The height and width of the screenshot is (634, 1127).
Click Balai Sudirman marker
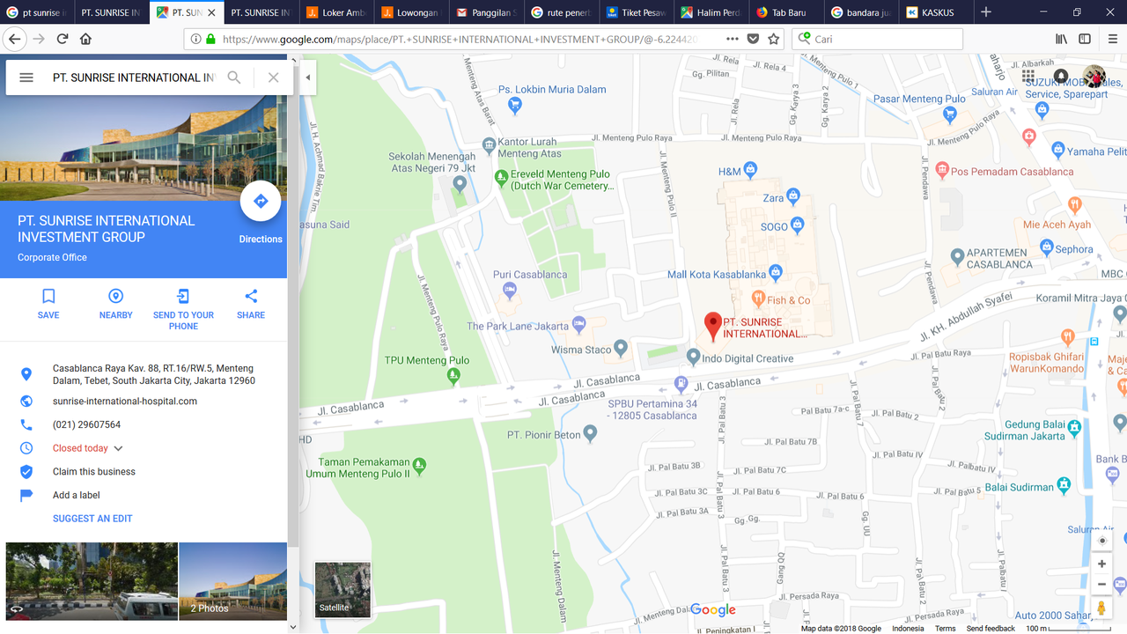(x=1064, y=485)
